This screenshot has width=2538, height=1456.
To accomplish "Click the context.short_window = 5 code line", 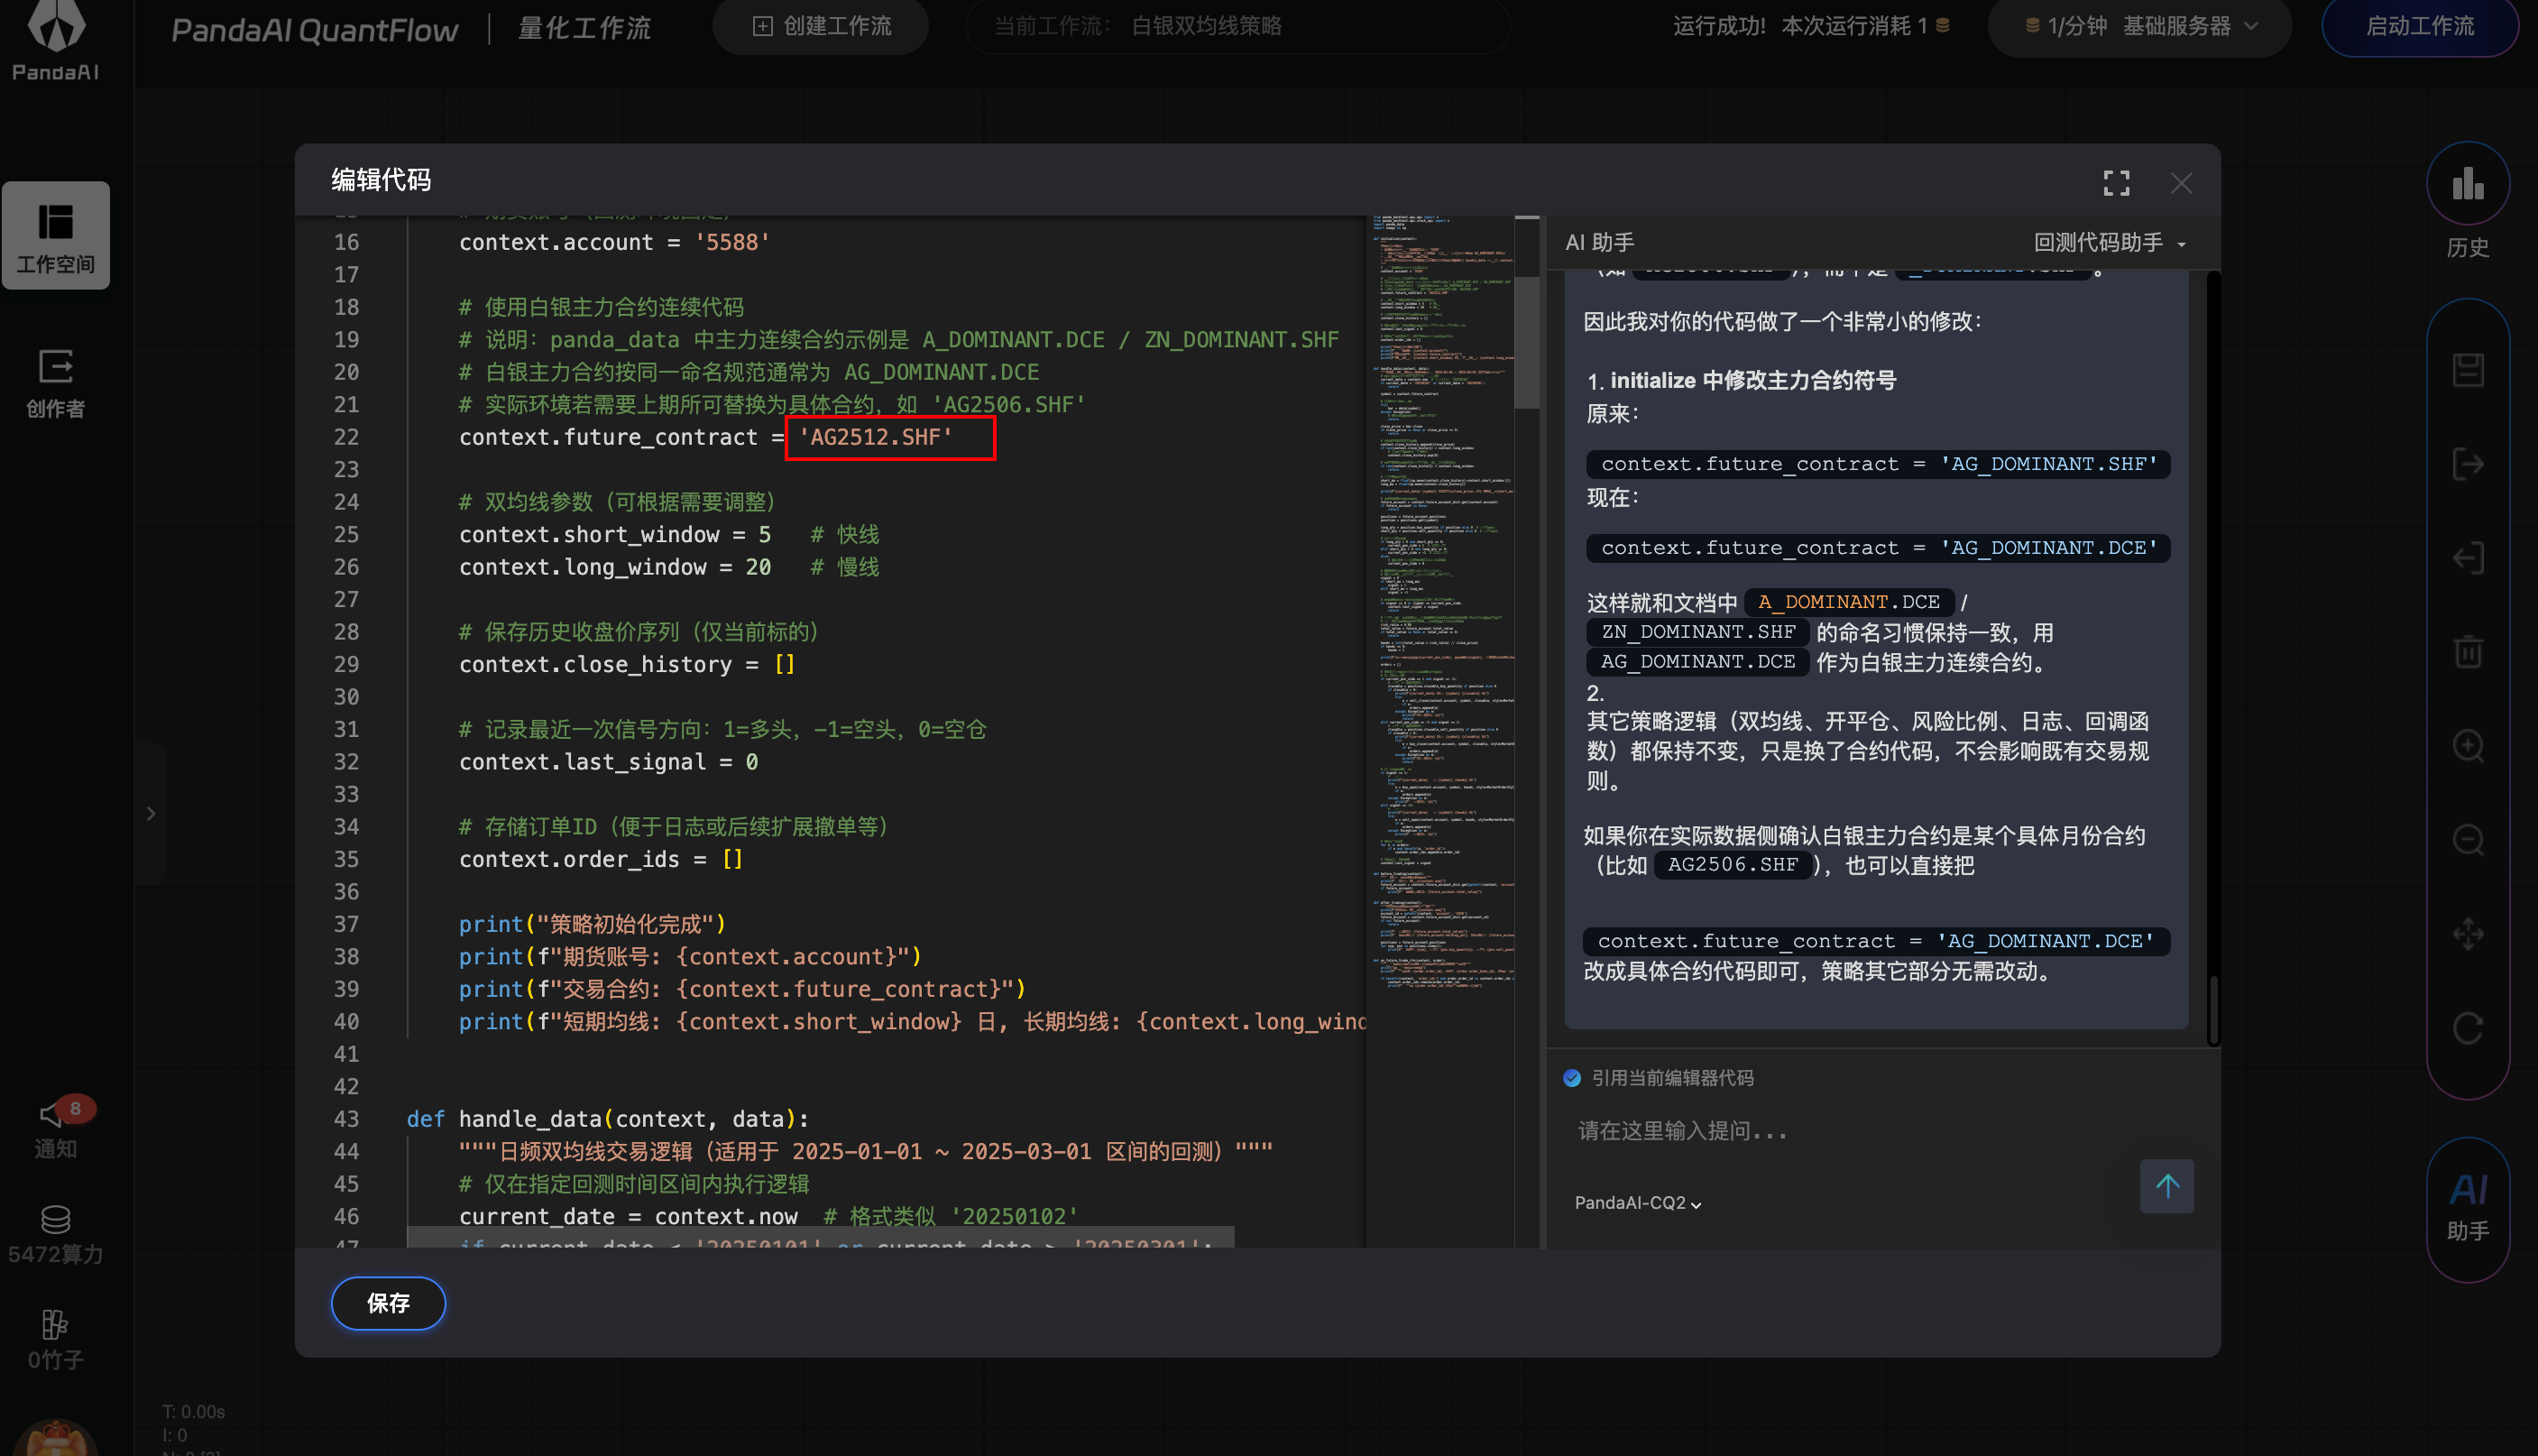I will coord(614,534).
